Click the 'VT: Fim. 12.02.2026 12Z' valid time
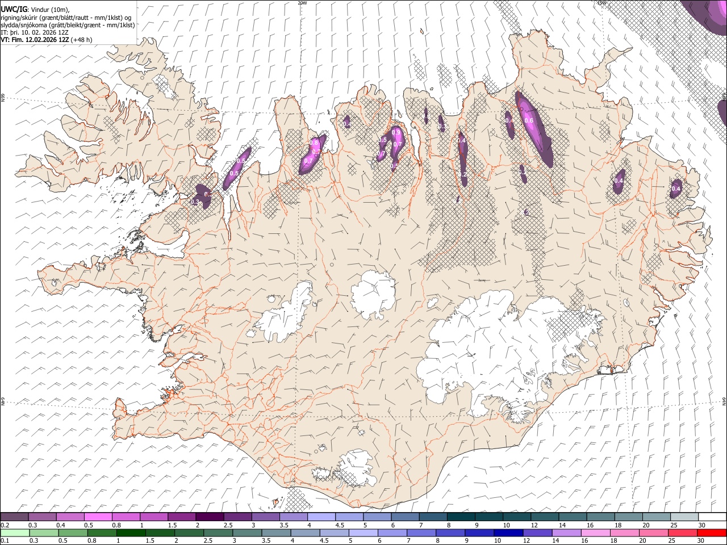Image resolution: width=727 pixels, height=545 pixels. tap(35, 40)
